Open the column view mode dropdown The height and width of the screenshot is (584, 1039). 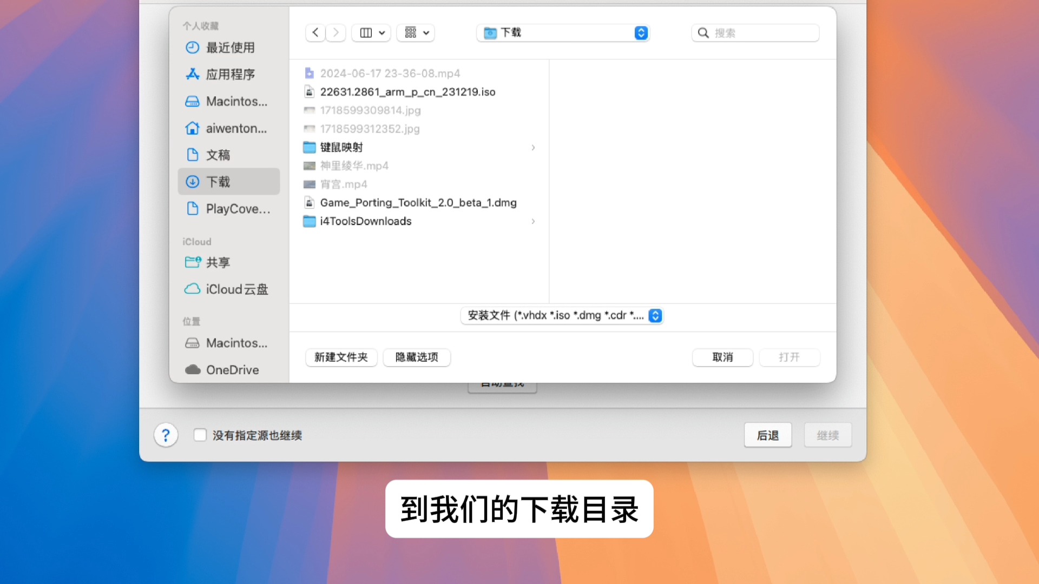point(371,32)
